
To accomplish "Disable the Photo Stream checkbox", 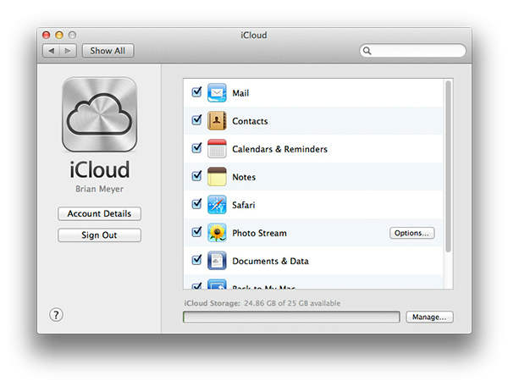I will [x=196, y=232].
